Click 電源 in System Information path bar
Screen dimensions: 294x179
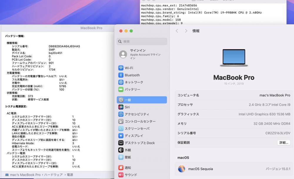[x=70, y=175]
